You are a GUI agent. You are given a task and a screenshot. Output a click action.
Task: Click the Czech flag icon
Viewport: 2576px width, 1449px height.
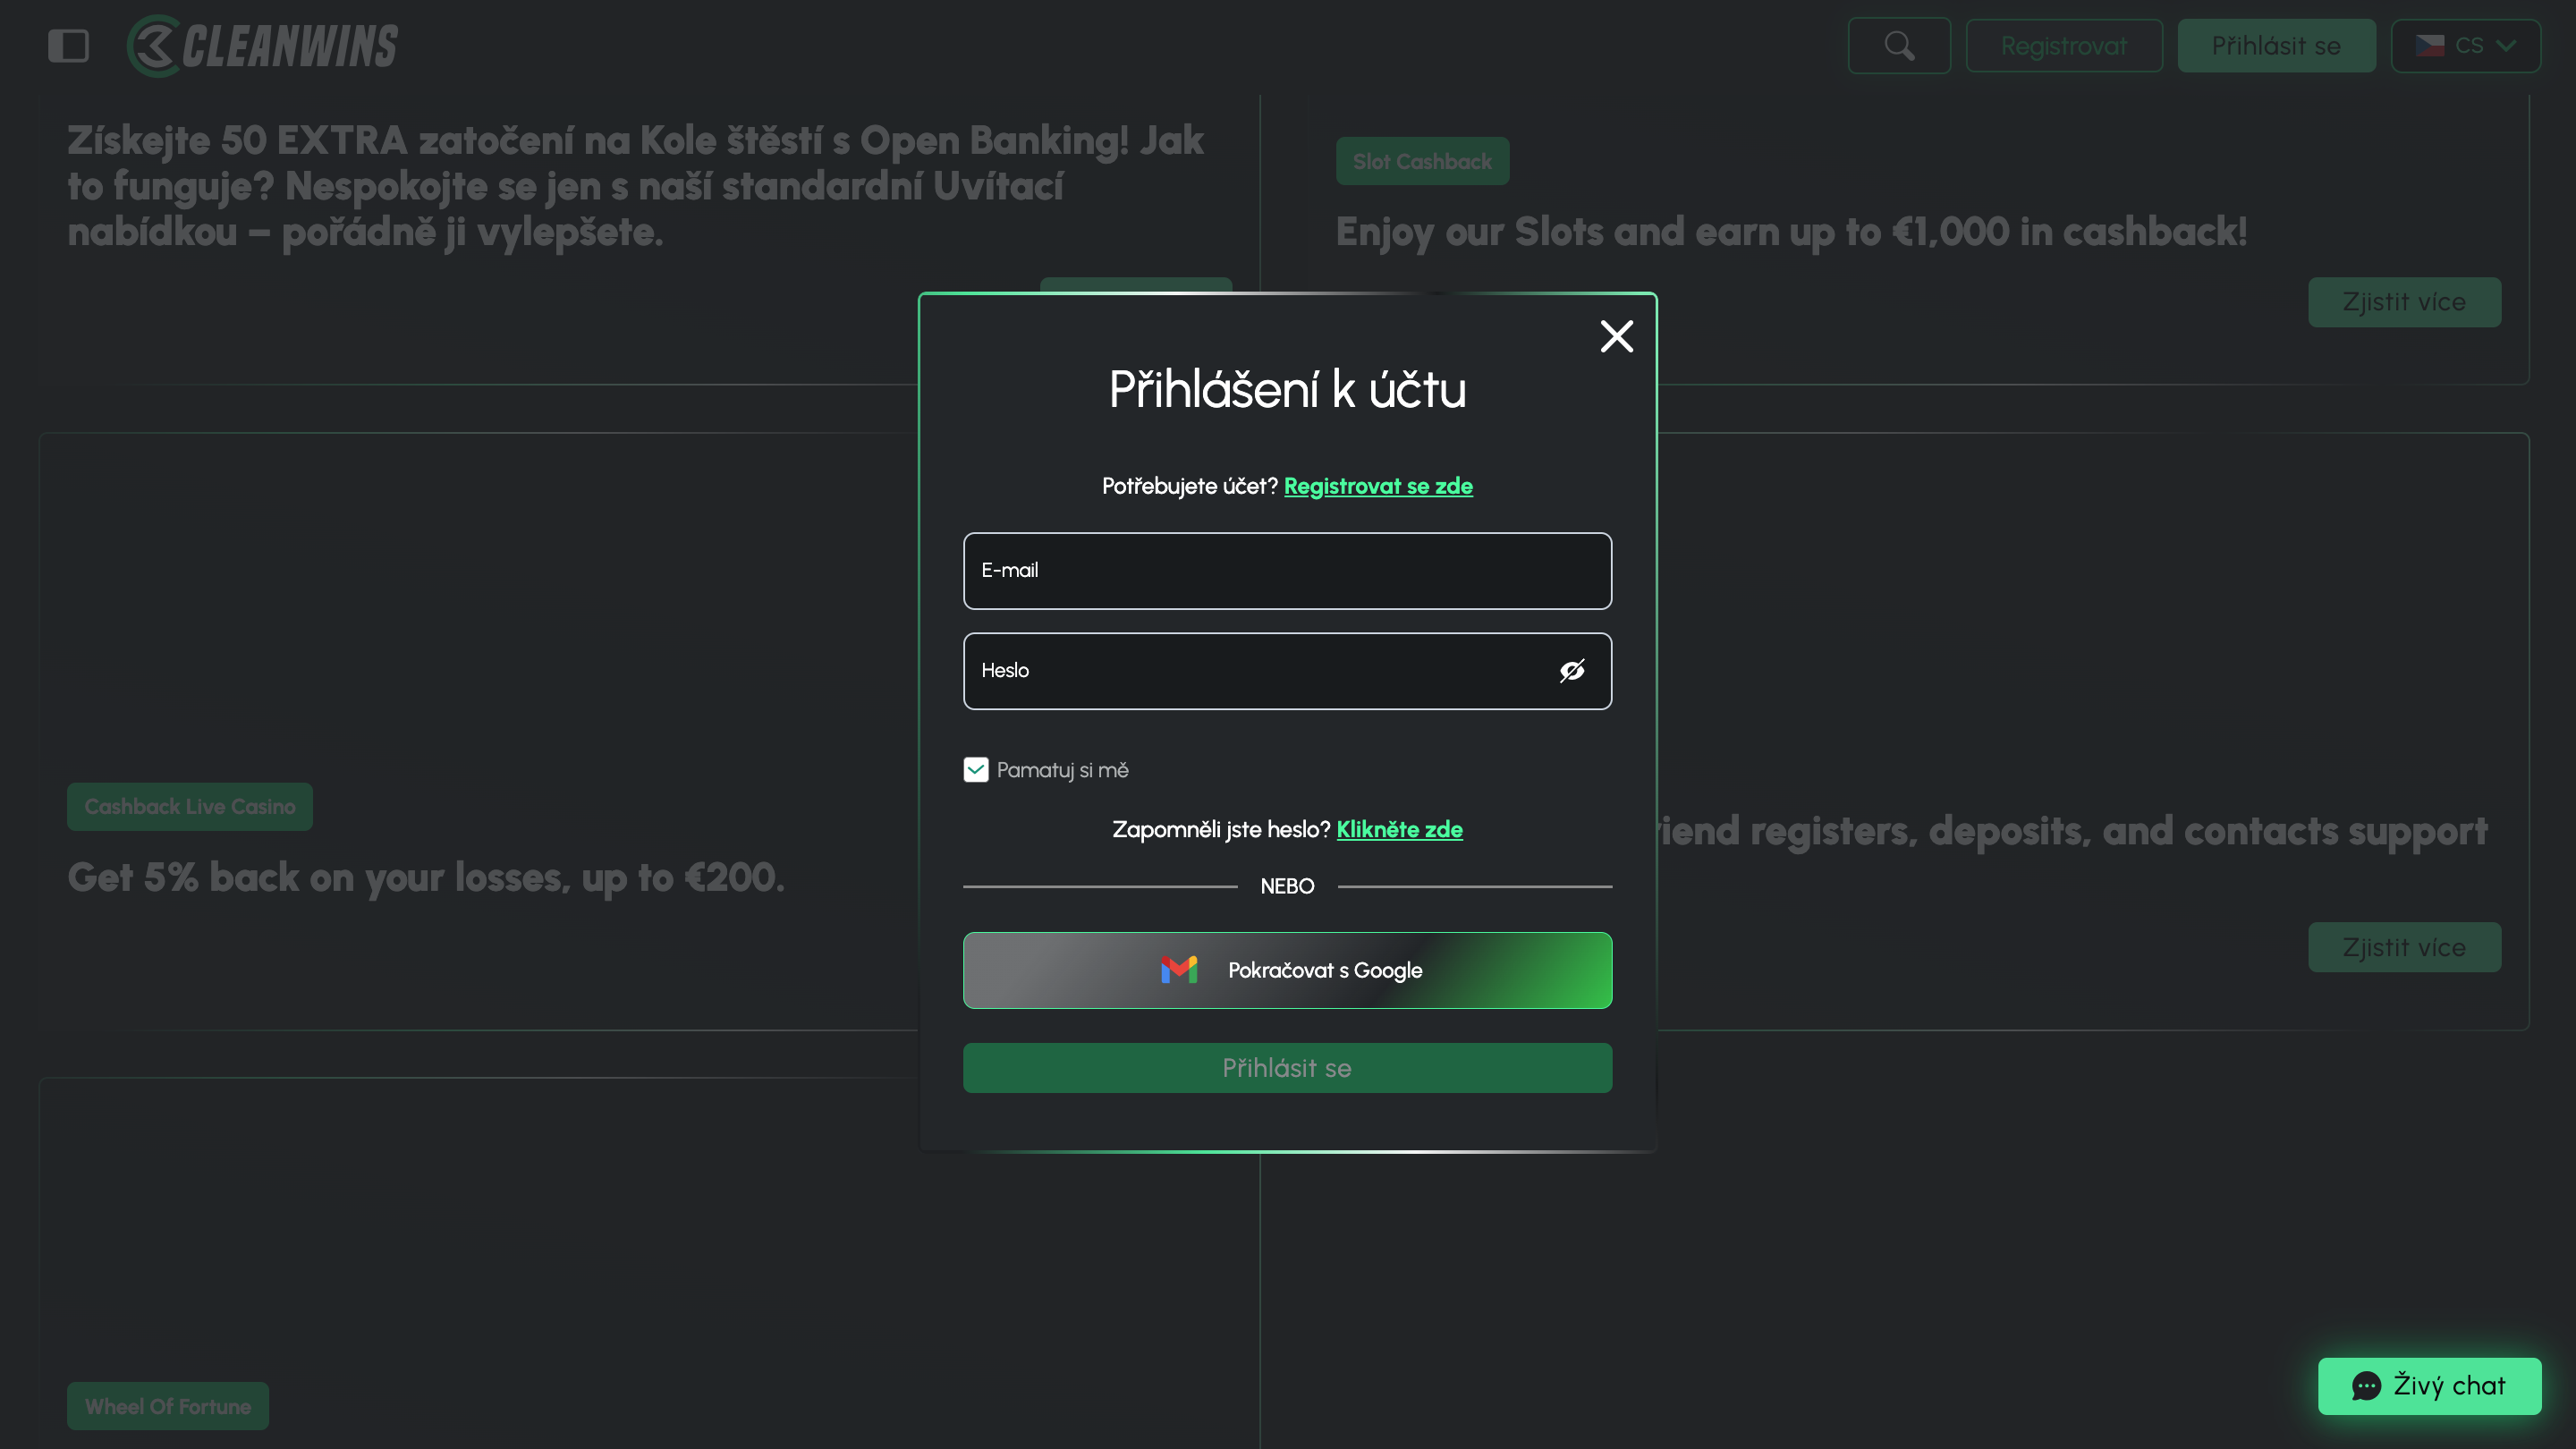point(2430,46)
